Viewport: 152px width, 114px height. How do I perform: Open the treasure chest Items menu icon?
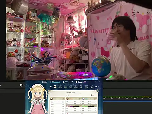[66, 87]
